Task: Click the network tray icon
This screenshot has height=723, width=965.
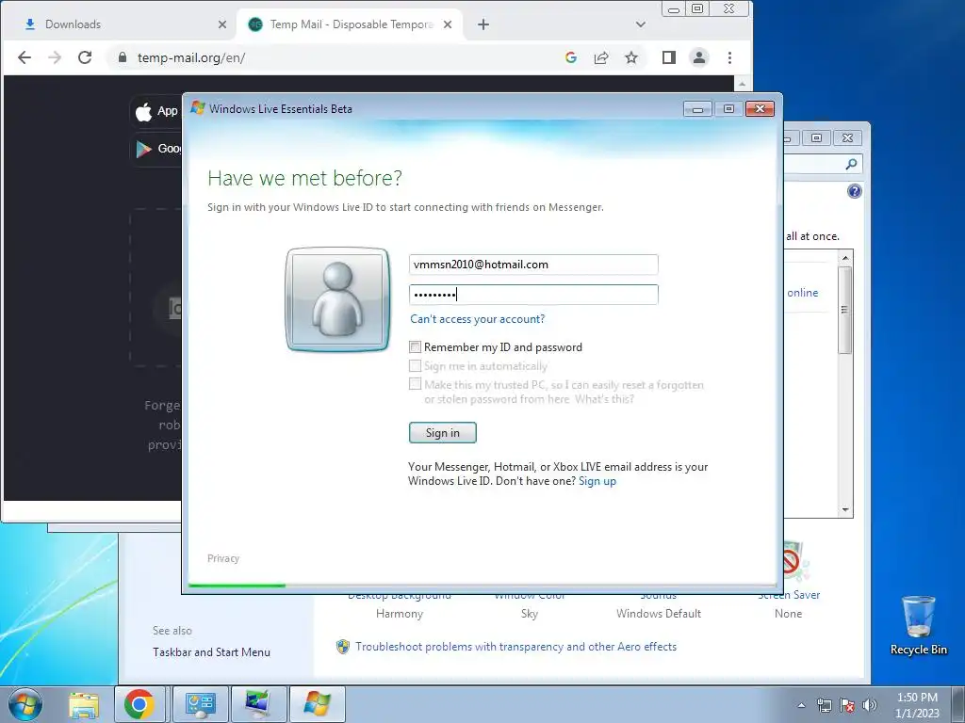Action: coord(824,705)
